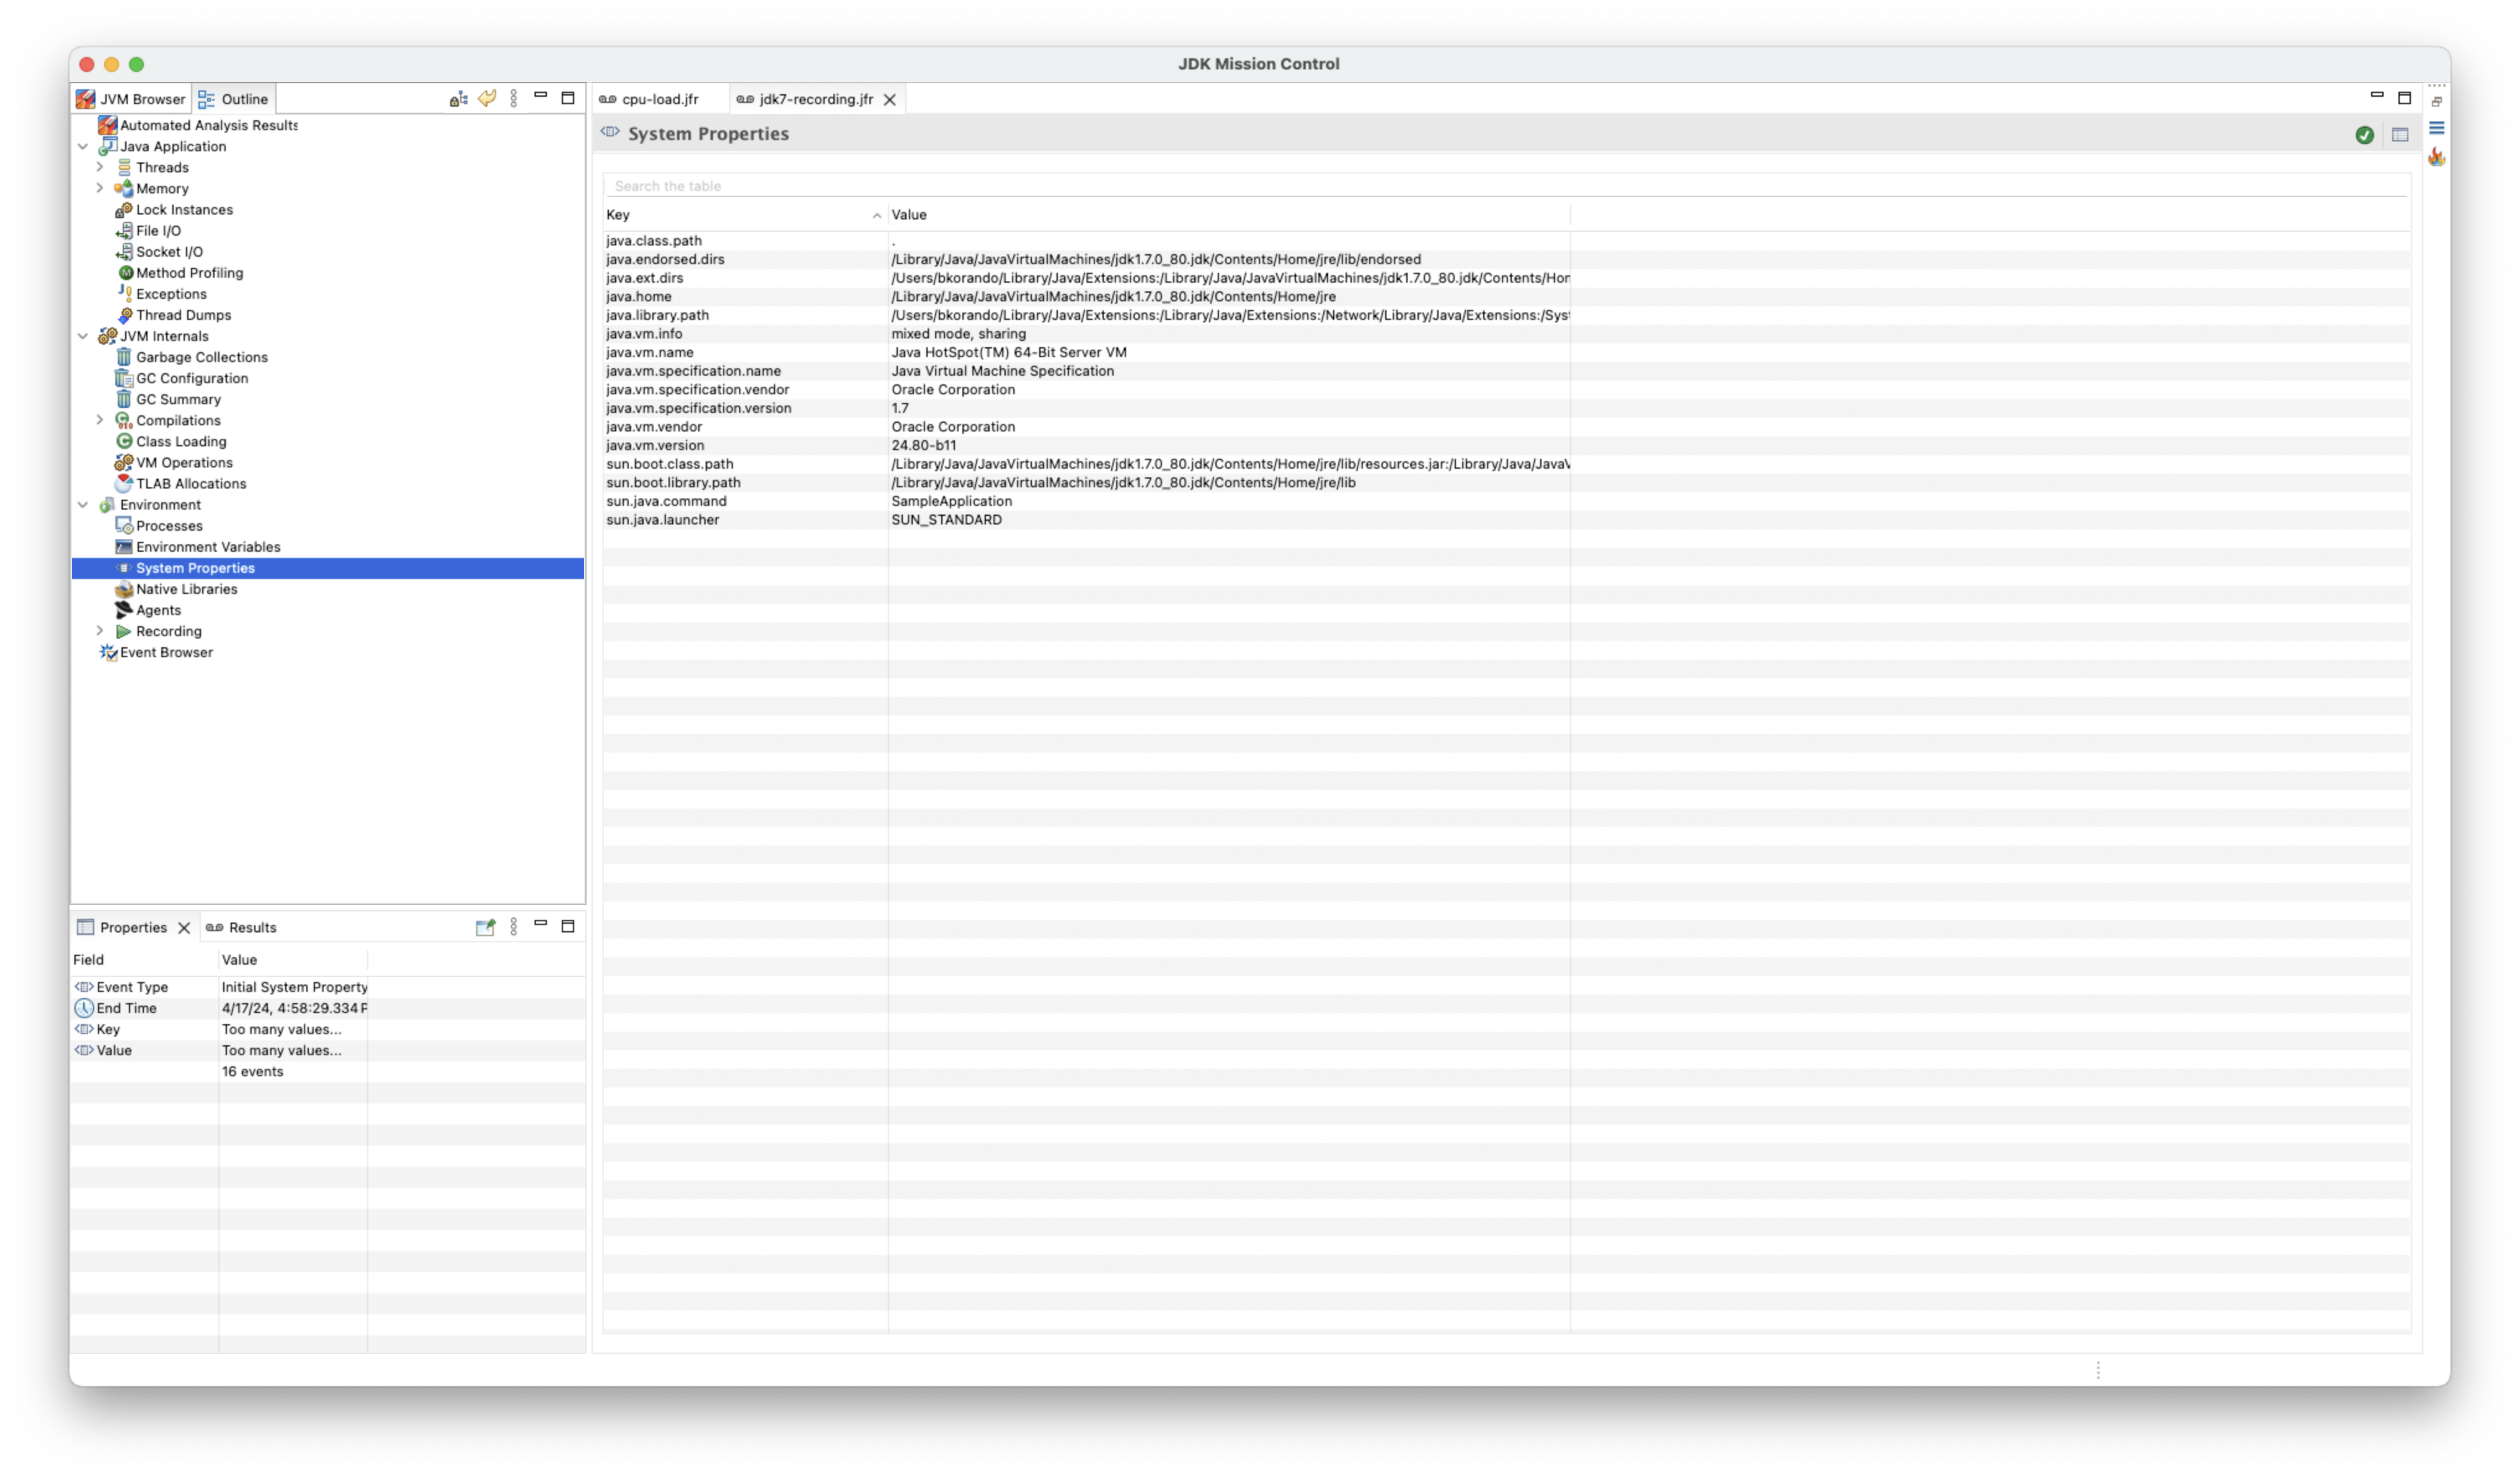Click the restore windows icon at far right
The height and width of the screenshot is (1478, 2520).
[x=2436, y=102]
